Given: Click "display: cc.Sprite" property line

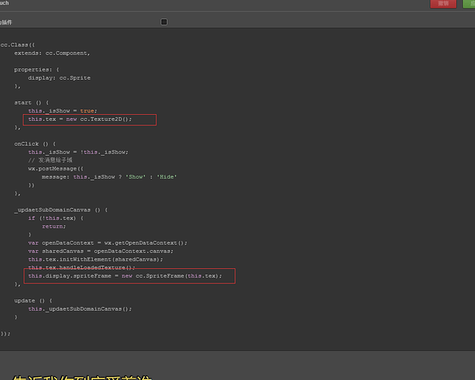Looking at the screenshot, I should (59, 78).
